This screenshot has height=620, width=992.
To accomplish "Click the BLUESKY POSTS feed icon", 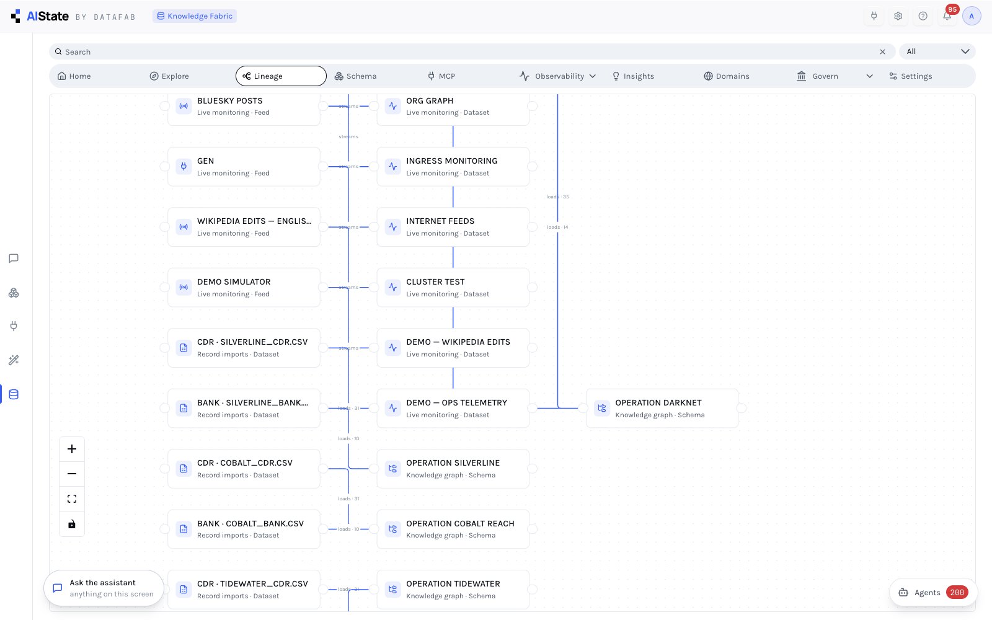I will pyautogui.click(x=184, y=106).
